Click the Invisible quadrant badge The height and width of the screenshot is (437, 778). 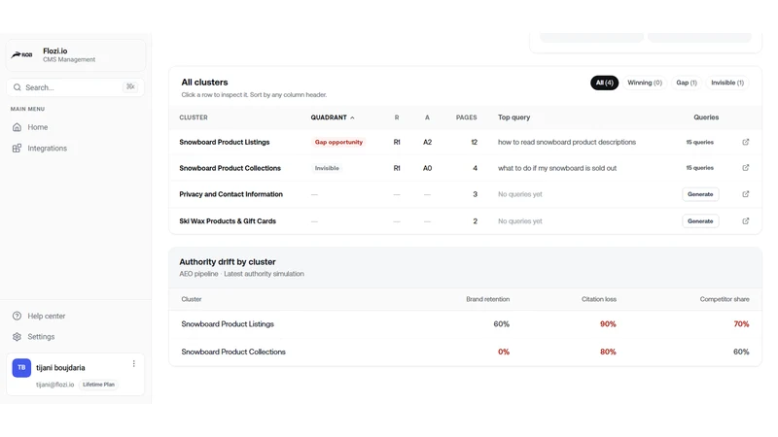(327, 168)
